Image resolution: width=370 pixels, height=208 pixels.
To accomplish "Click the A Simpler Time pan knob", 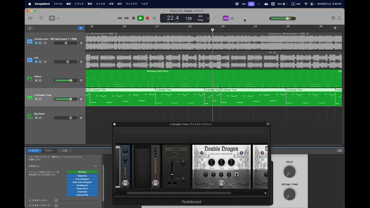I will (x=81, y=99).
